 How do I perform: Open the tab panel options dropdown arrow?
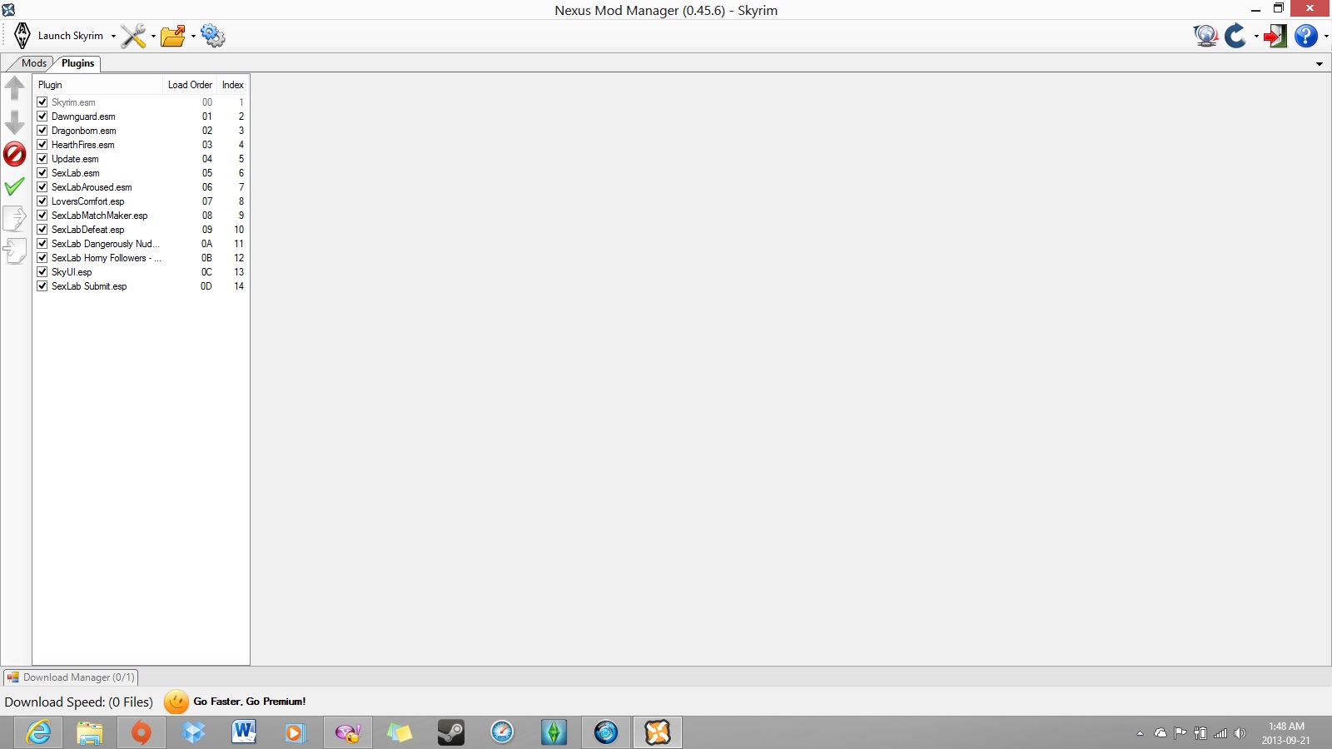click(1320, 64)
